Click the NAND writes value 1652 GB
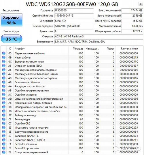Viewport: 144px width, 155px height. click(x=132, y=21)
